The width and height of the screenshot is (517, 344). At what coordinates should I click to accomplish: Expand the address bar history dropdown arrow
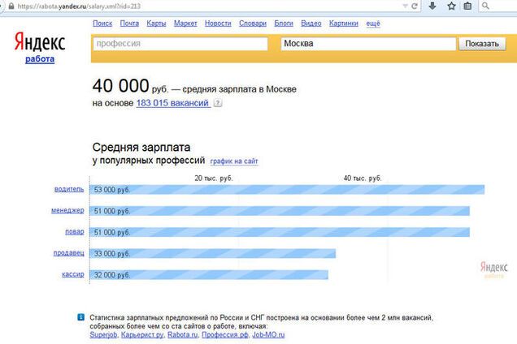tap(405, 6)
